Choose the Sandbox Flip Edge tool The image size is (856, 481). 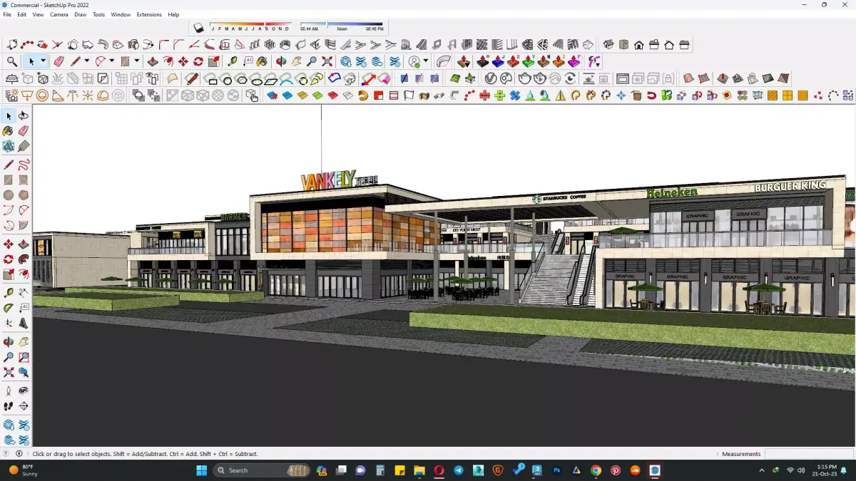pyautogui.click(x=784, y=78)
